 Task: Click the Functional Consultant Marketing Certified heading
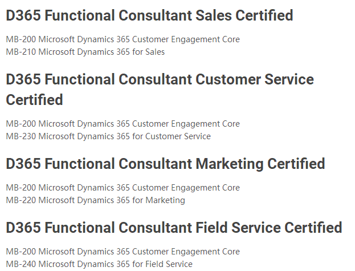(165, 164)
